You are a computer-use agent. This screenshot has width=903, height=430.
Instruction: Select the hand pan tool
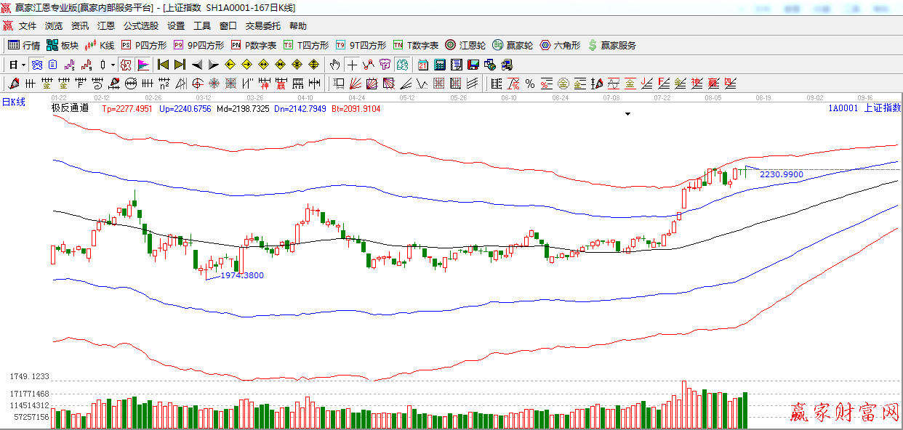click(x=334, y=65)
